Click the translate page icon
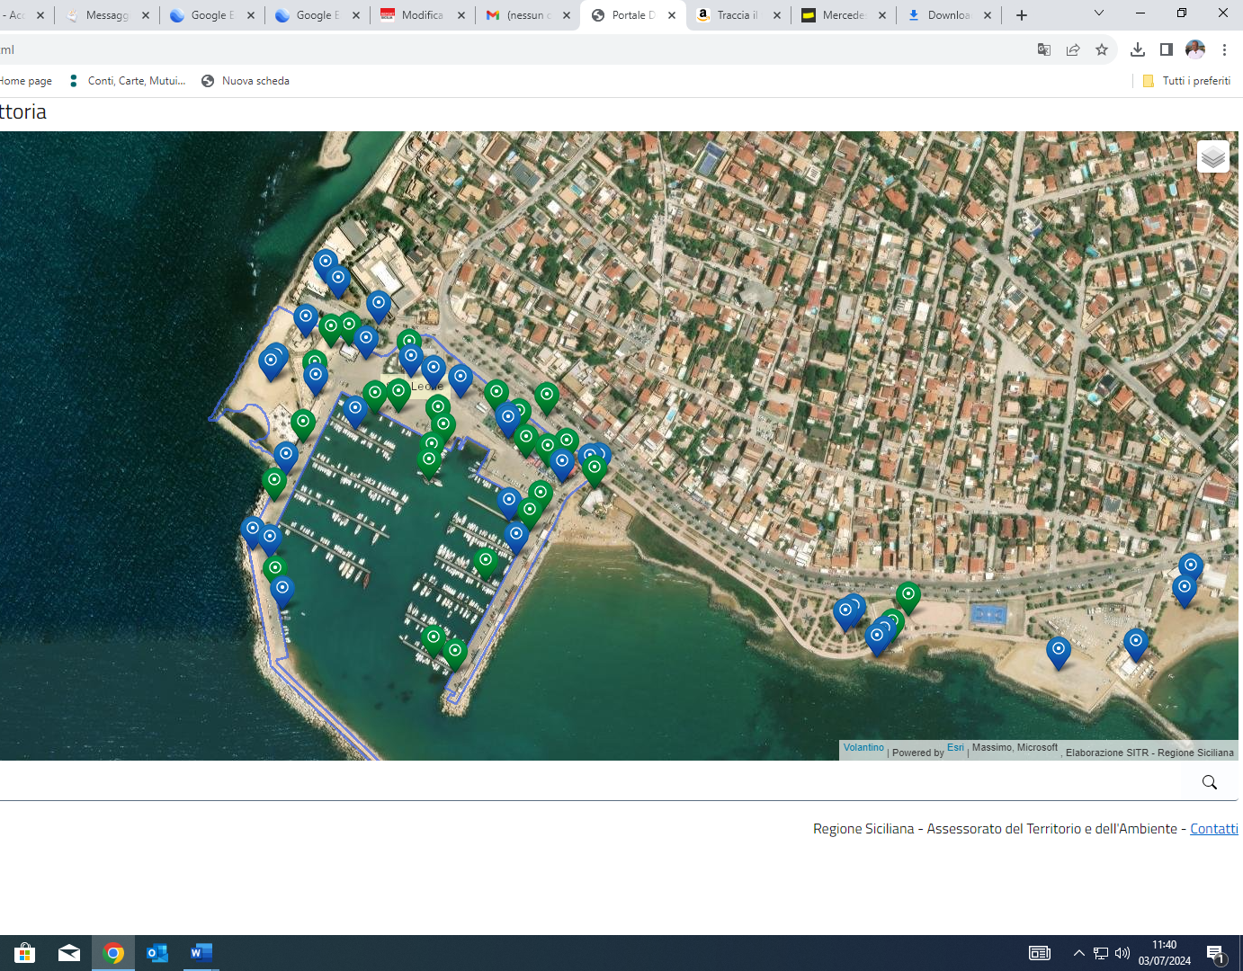This screenshot has height=971, width=1243. 1044,49
